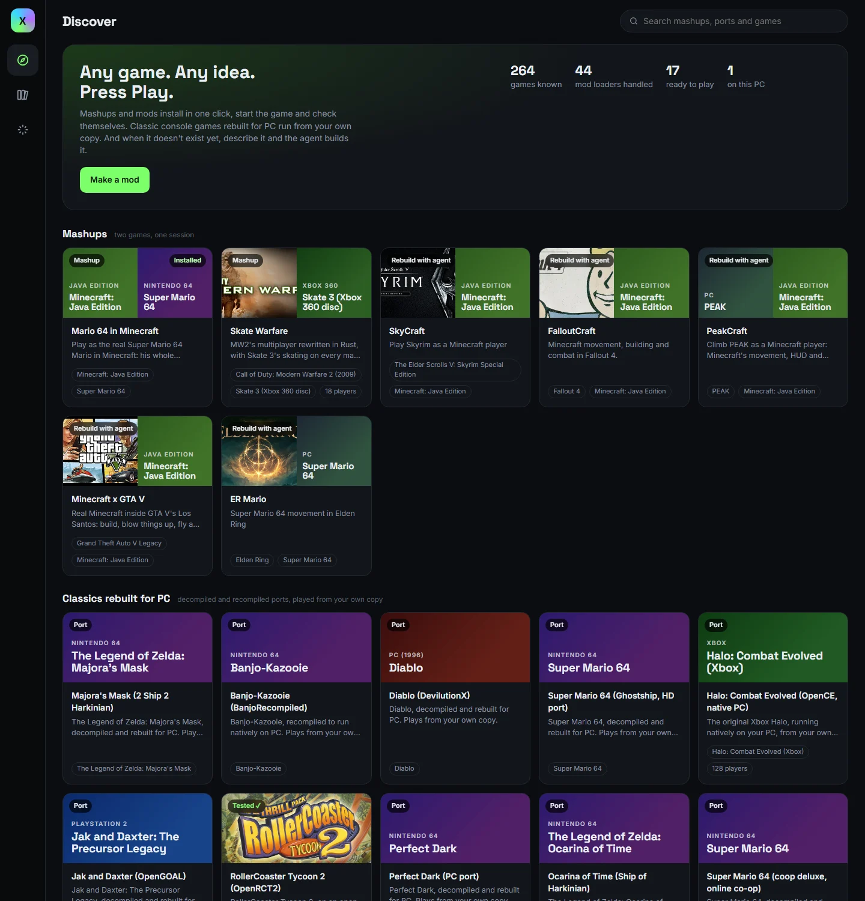Open Banjo-Kazooie (BanjoRecompiled) title
865x901 pixels.
coord(269,702)
